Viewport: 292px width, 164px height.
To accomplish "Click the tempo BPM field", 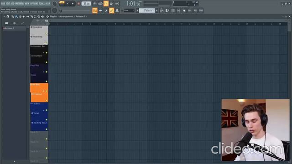I will [86, 4].
